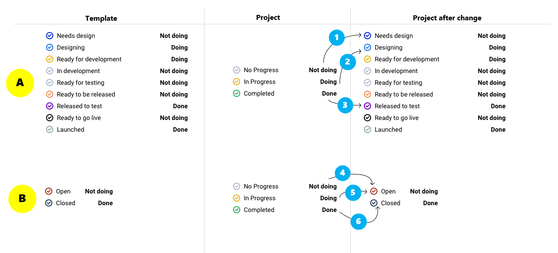Click Closed status in Project after change
The height and width of the screenshot is (253, 558).
pyautogui.click(x=391, y=203)
